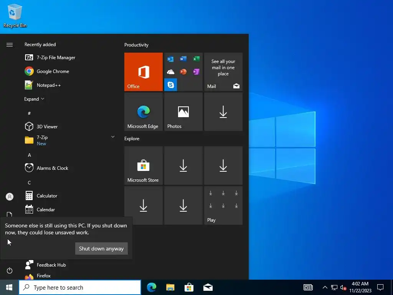Click Shut down anyway
The image size is (393, 295).
101,249
